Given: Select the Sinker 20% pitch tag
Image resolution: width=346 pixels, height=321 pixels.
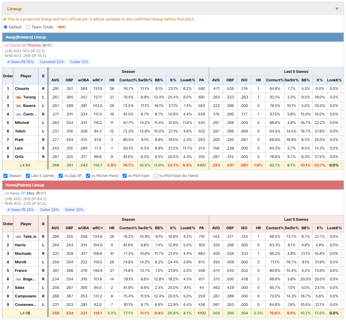Looking at the screenshot, I should (x=74, y=210).
